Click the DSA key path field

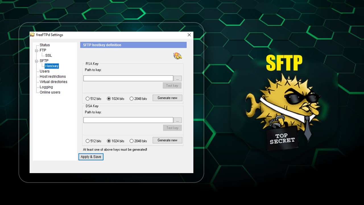(128, 120)
